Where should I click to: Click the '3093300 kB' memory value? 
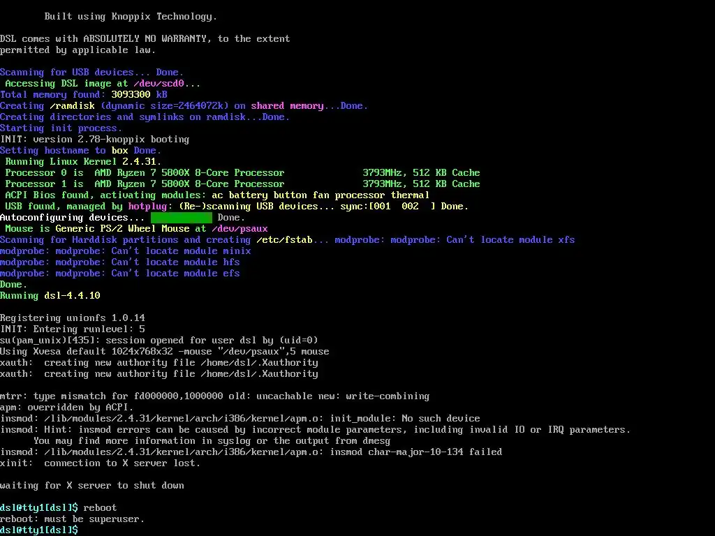(139, 95)
